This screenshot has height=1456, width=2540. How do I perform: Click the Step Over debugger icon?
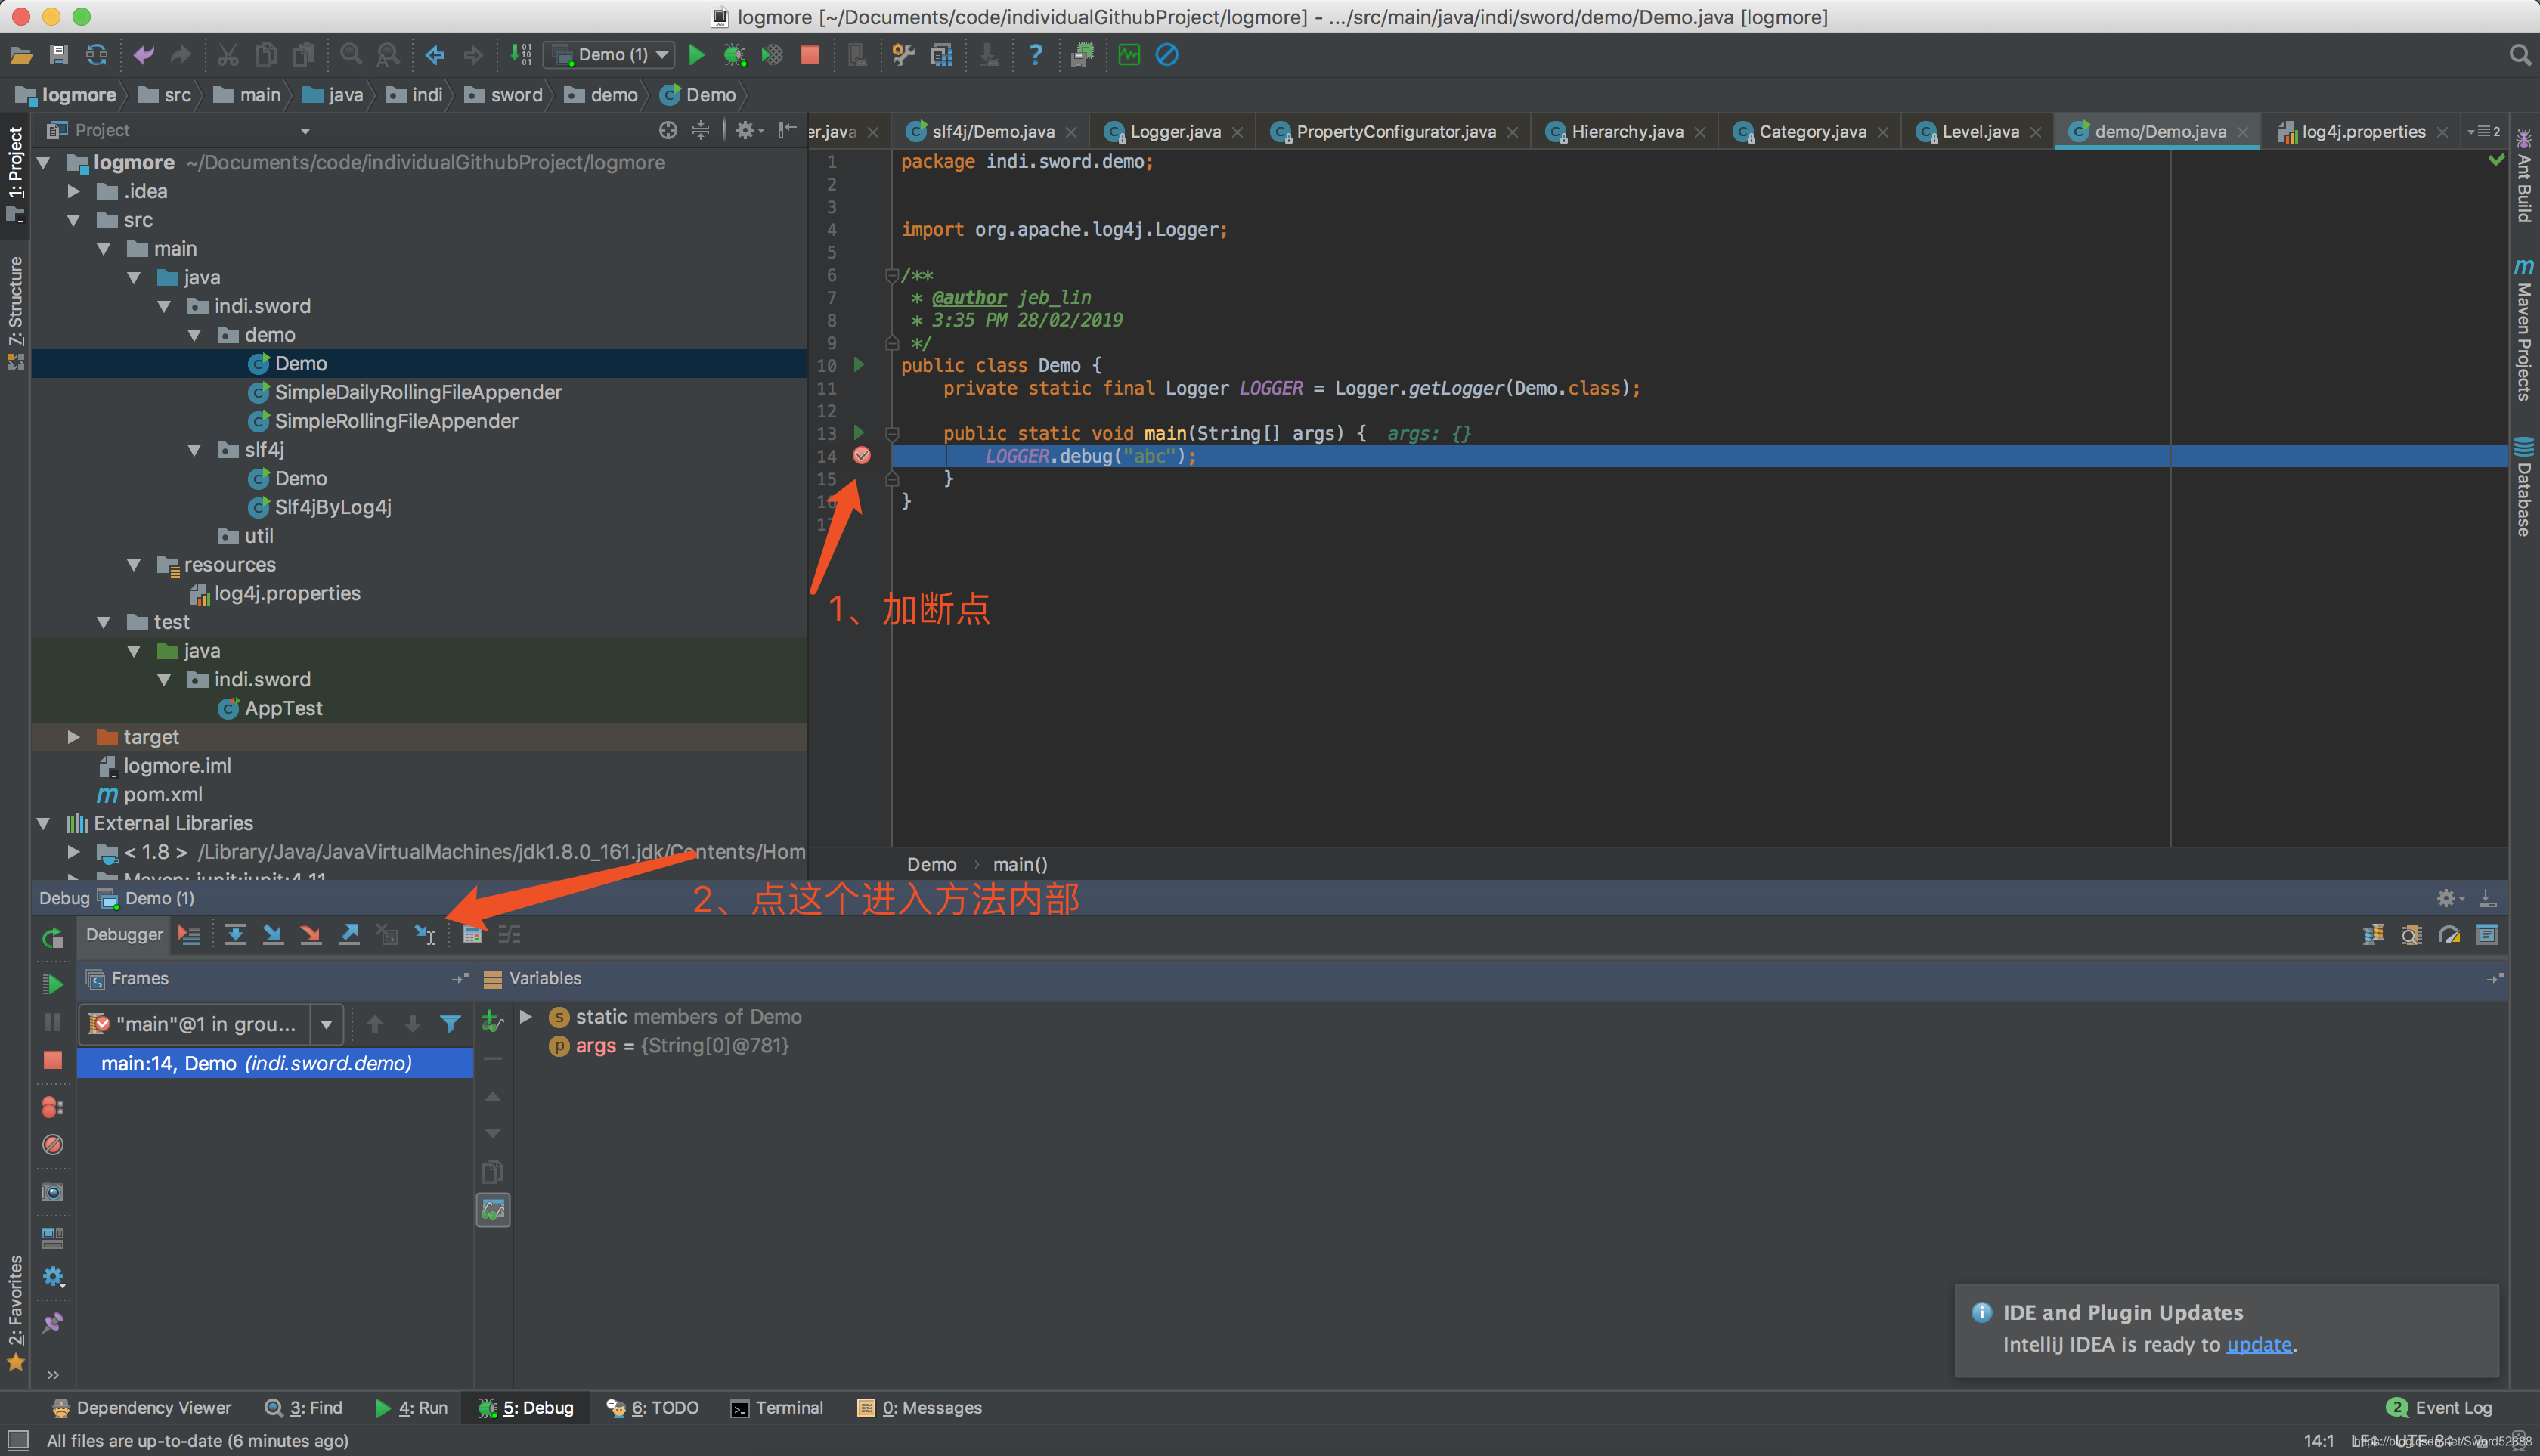(235, 935)
